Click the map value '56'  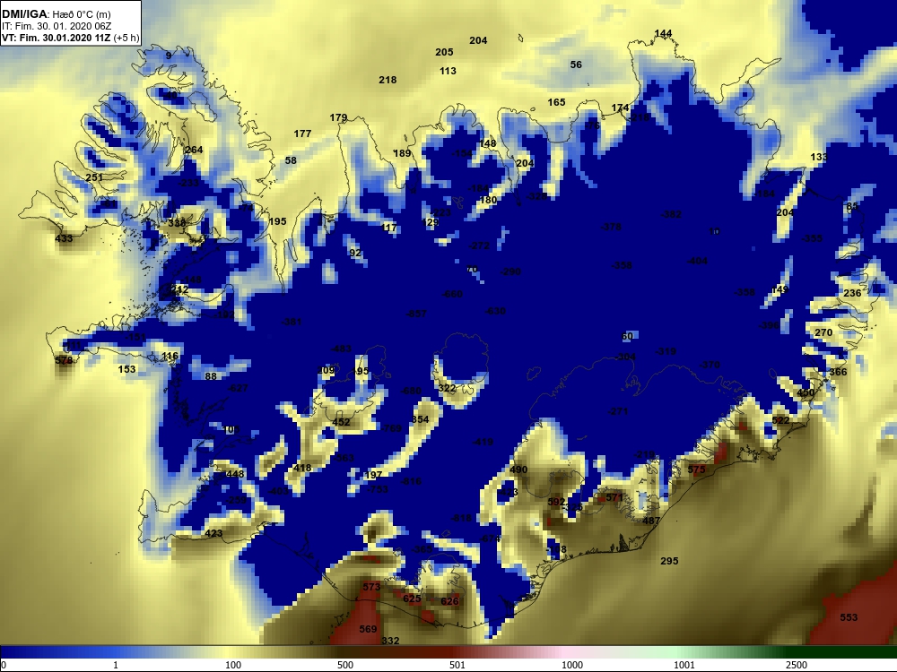pos(576,65)
